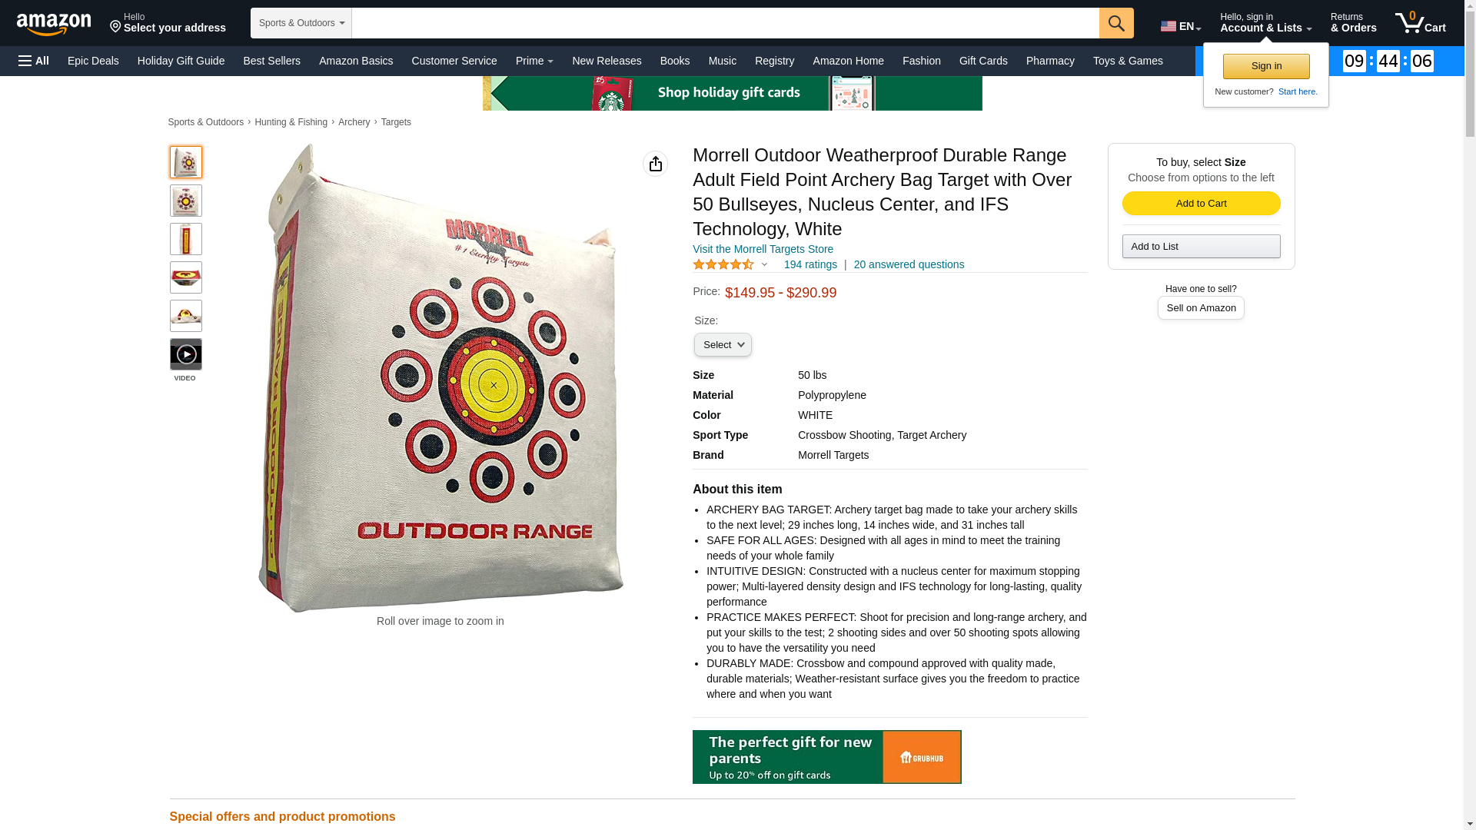The image size is (1476, 830).
Task: Click the share icon on product image
Action: [x=655, y=164]
